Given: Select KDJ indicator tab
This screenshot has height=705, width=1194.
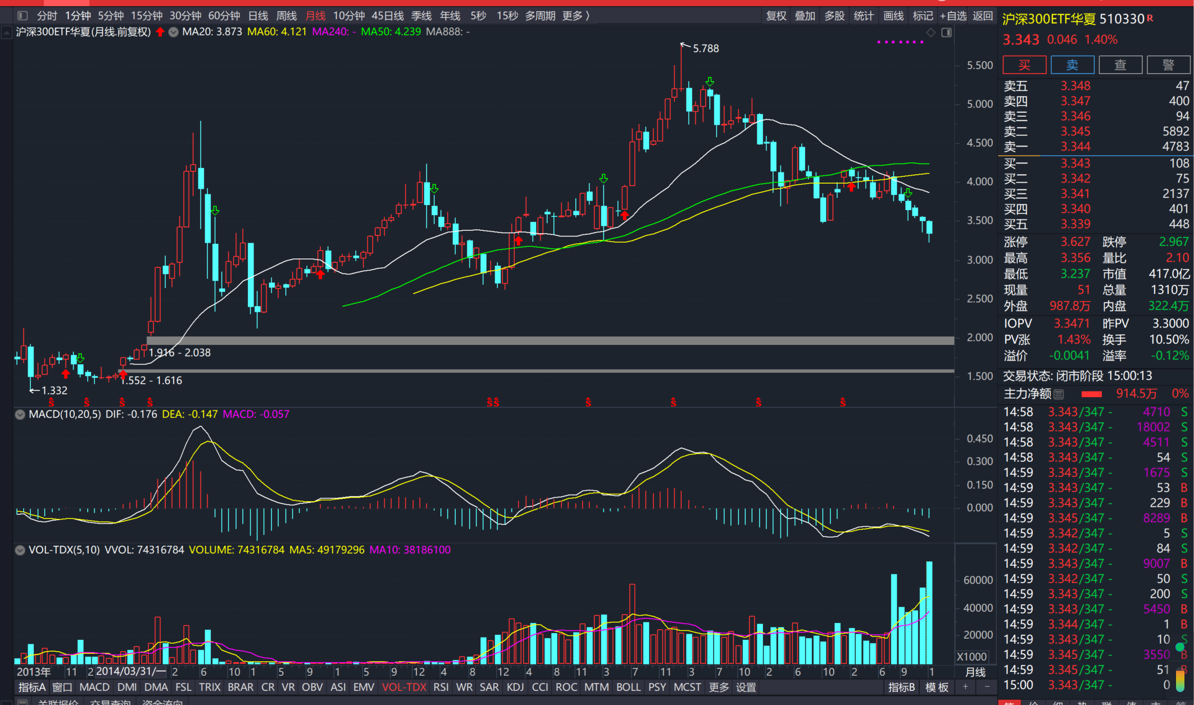Looking at the screenshot, I should (515, 687).
